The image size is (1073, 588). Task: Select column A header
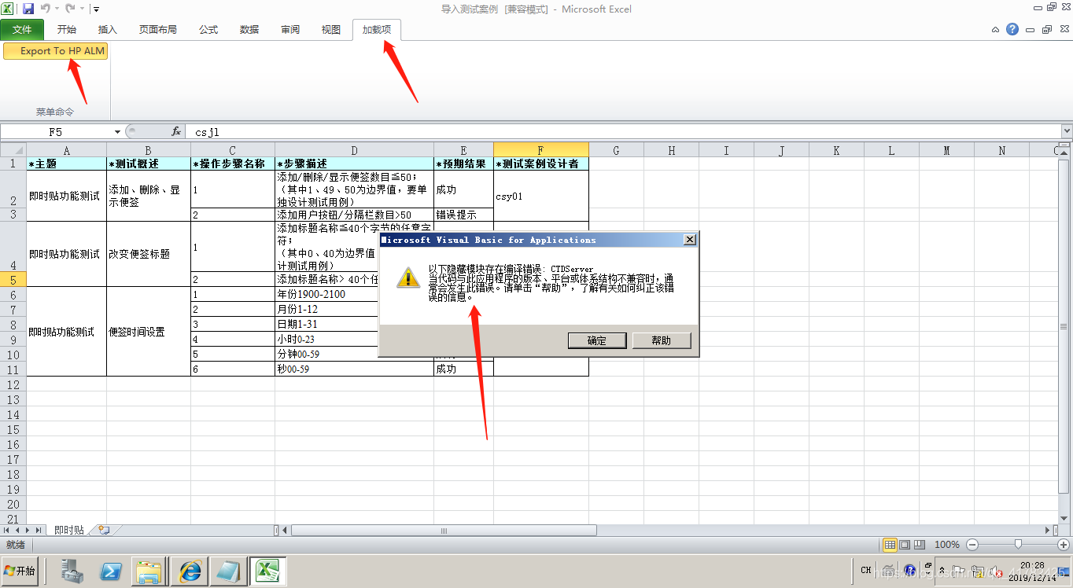tap(66, 149)
